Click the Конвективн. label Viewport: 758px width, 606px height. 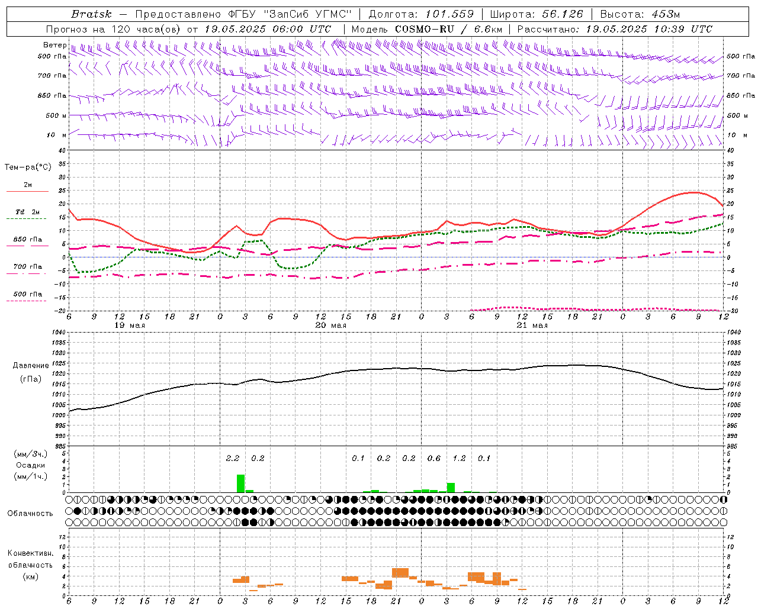[30, 553]
